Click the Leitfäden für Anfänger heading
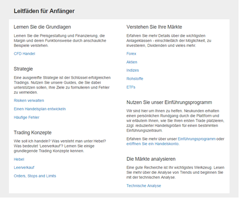 [x=44, y=11]
